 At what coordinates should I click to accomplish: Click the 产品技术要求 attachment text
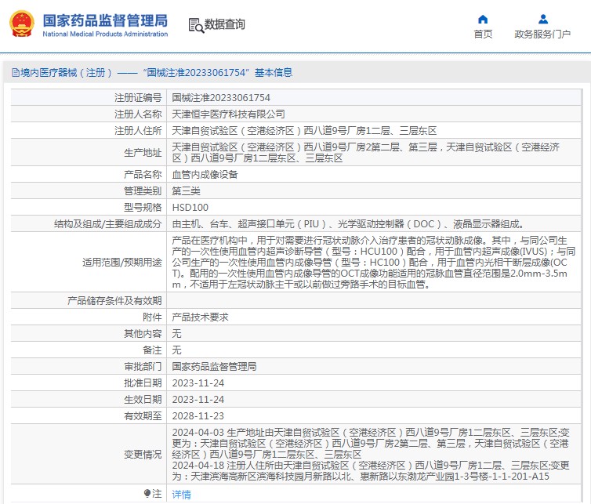200,317
